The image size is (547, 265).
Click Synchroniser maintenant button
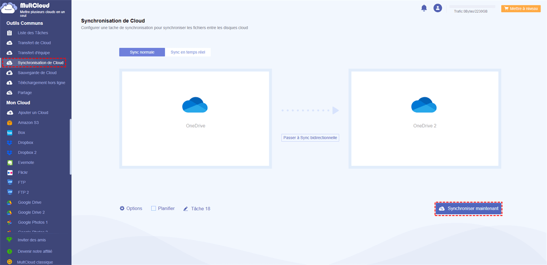click(x=469, y=209)
